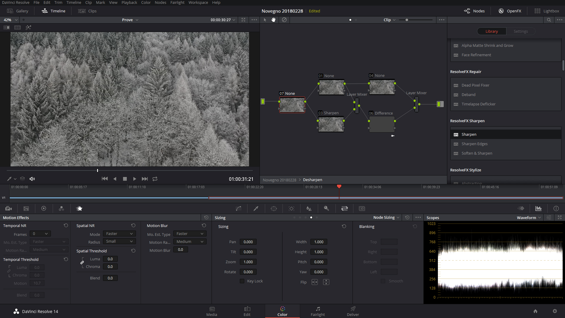Toggle image wipe view icon

6,27
